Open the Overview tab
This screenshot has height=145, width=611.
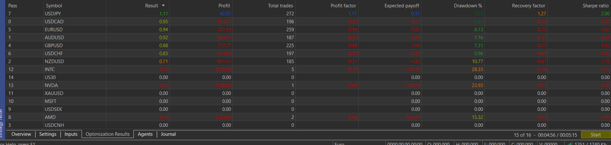21,134
